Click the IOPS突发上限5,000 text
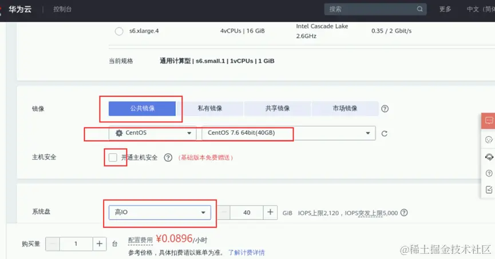Screen dimensions: 495x259 [371, 213]
